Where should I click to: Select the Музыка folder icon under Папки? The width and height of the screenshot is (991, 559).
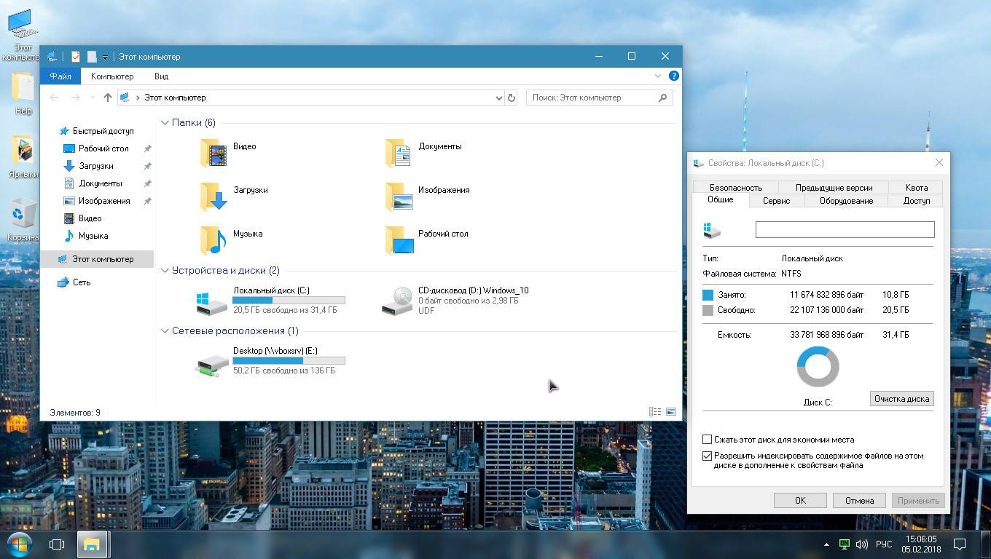pyautogui.click(x=214, y=240)
